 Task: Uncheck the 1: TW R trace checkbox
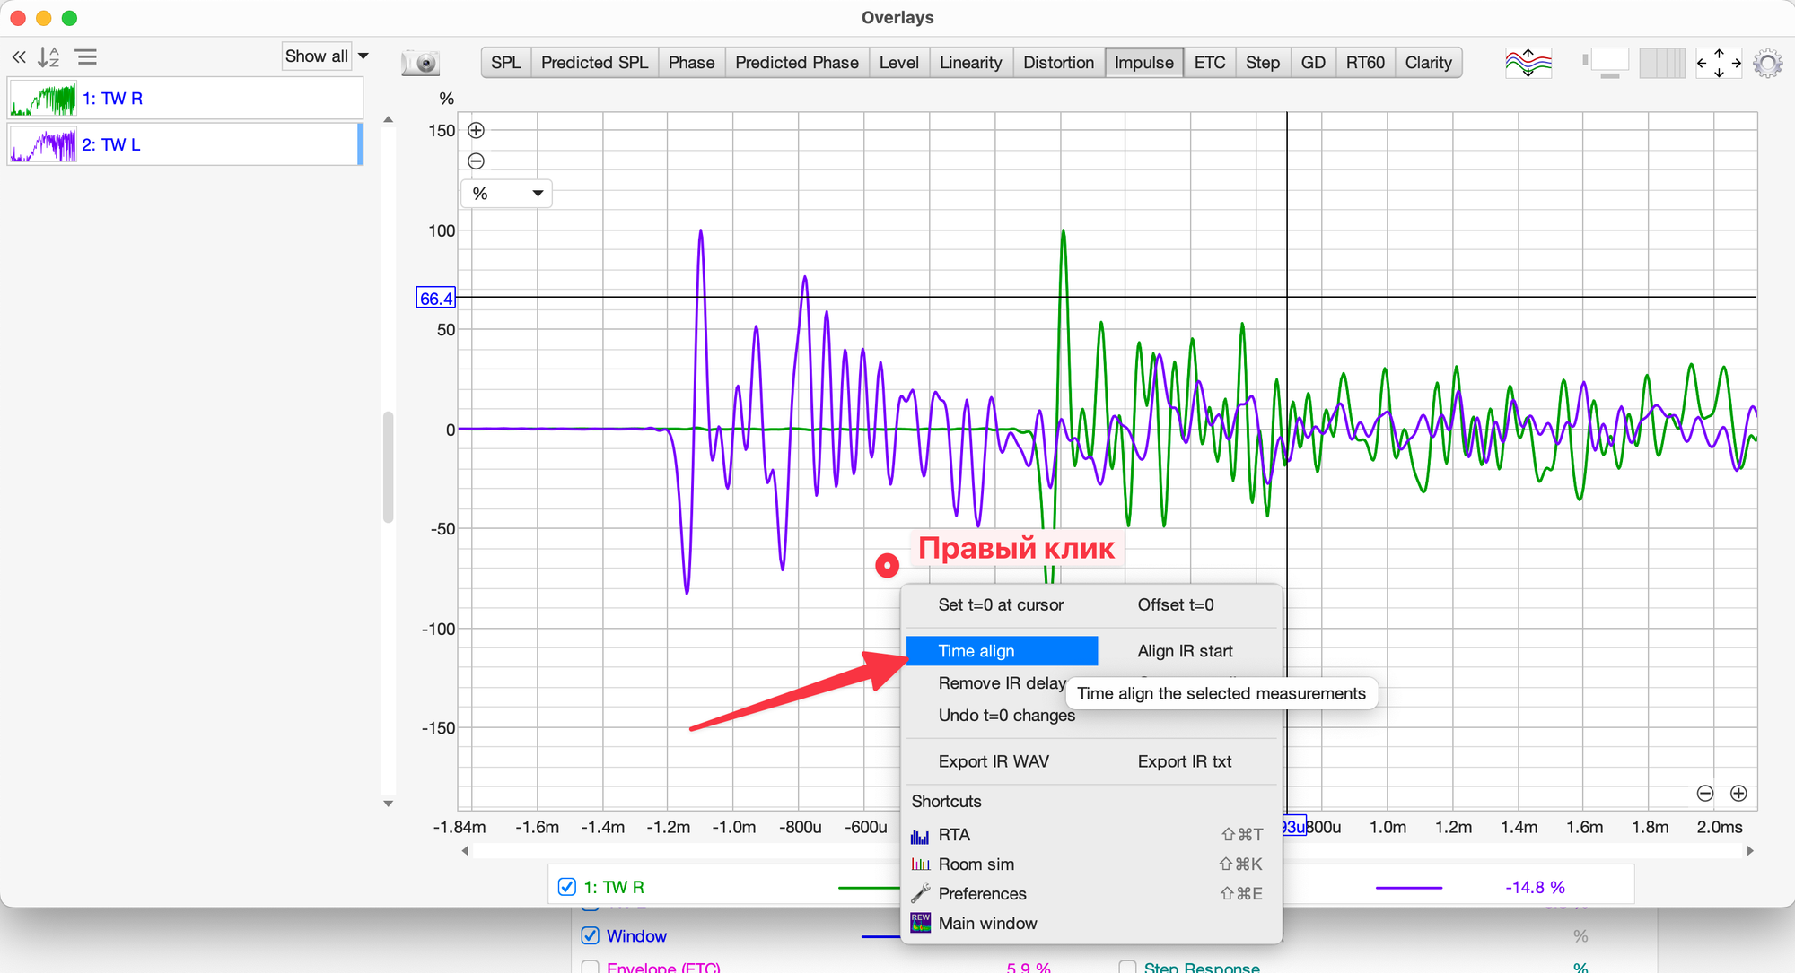click(567, 887)
